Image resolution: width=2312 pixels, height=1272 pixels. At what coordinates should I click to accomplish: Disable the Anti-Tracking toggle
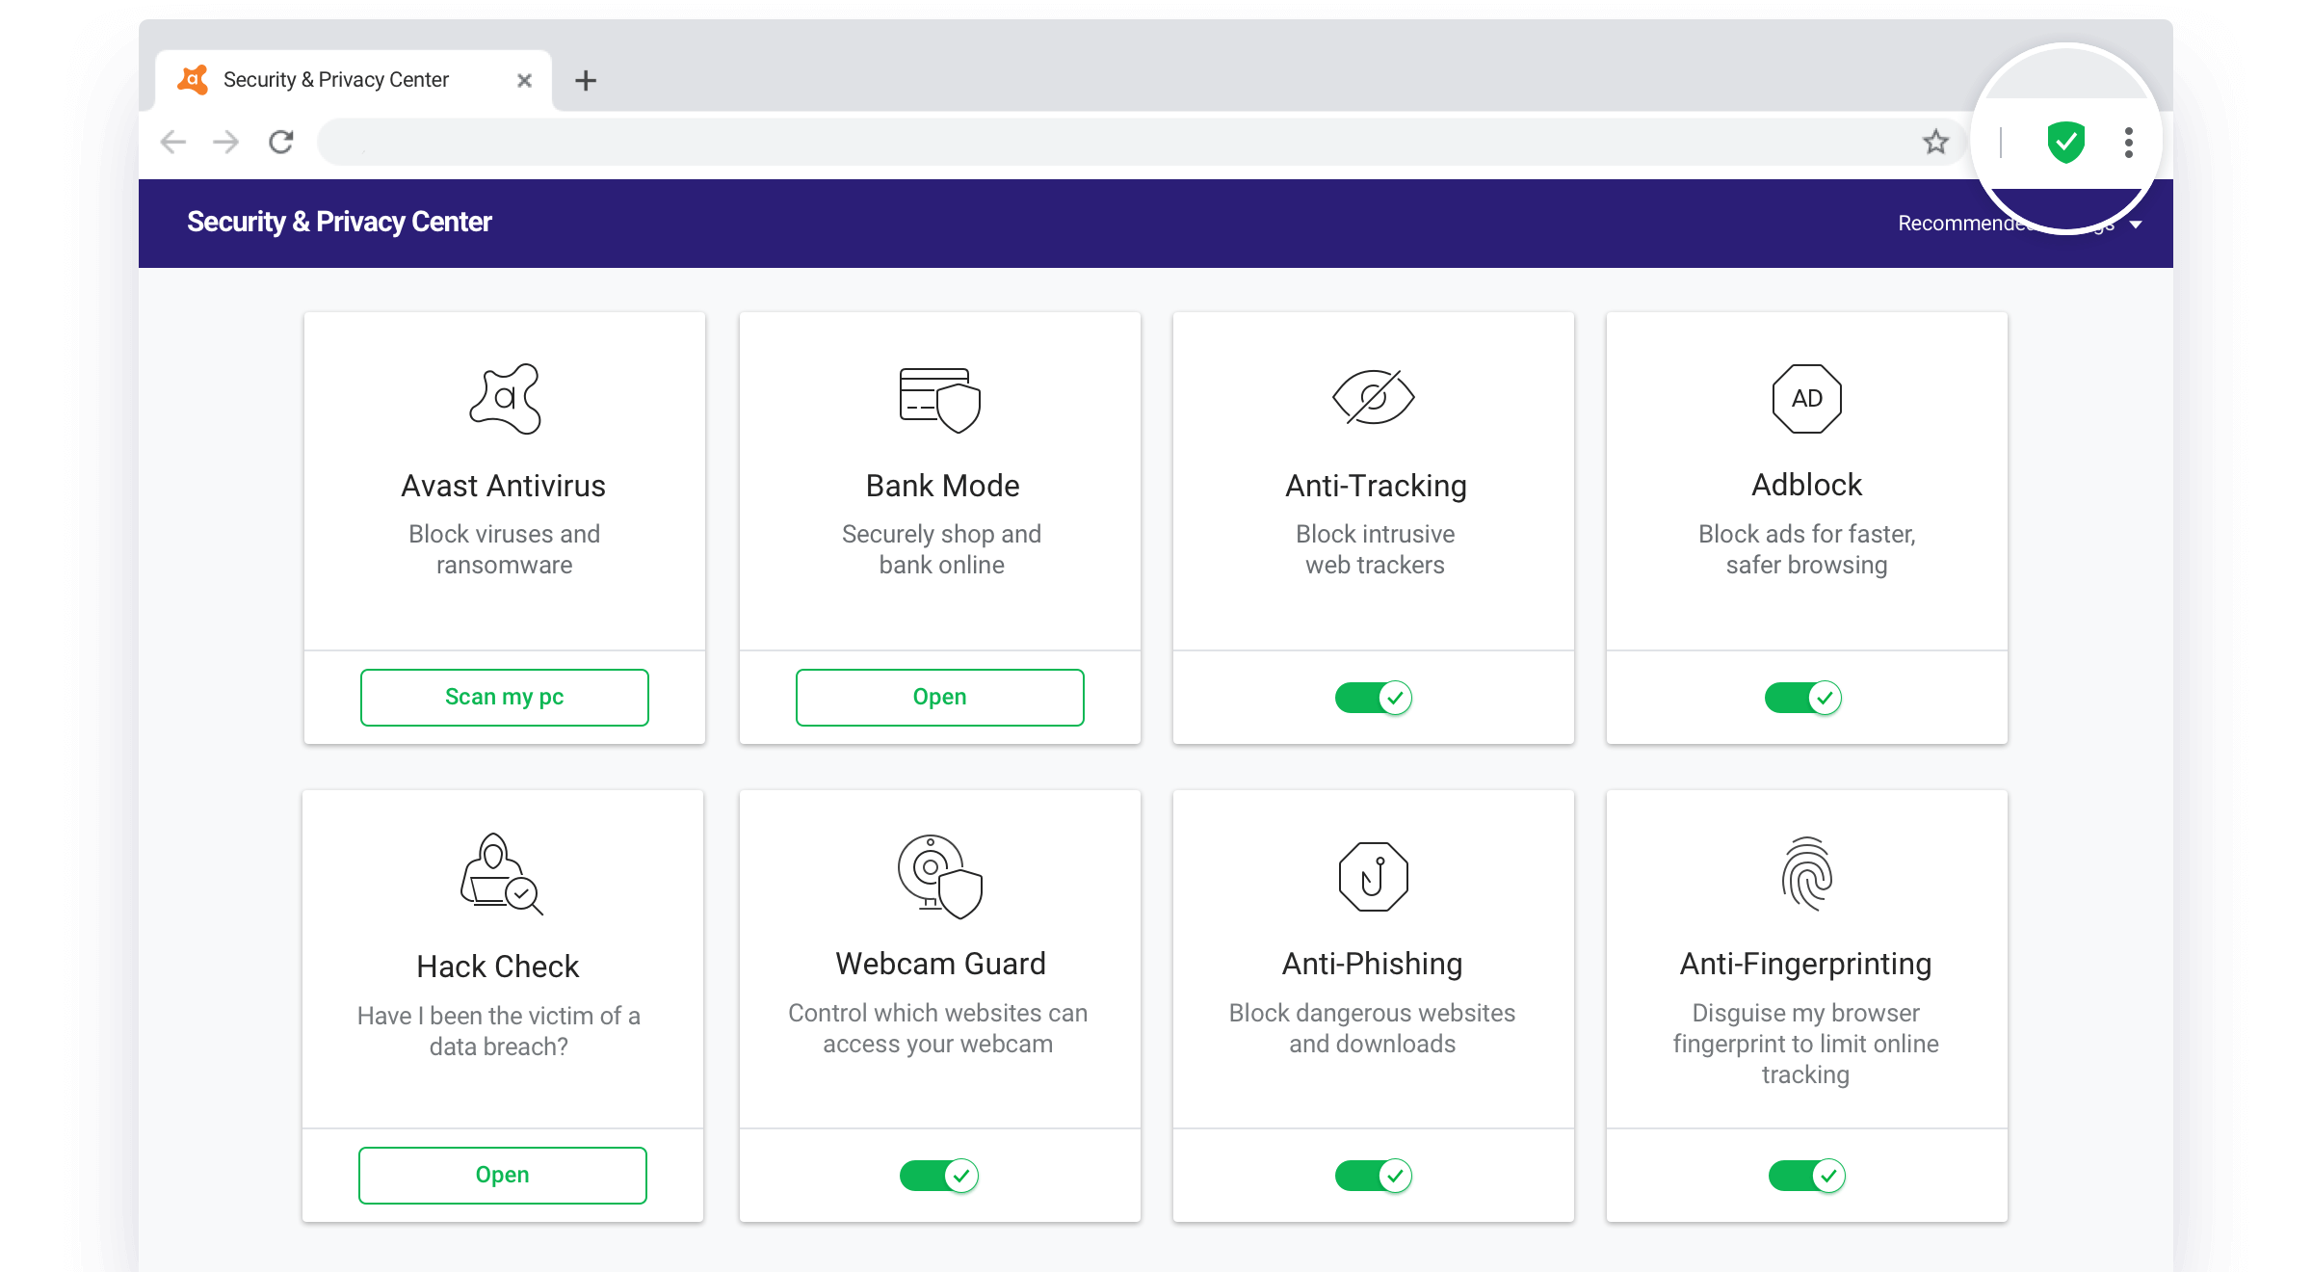click(1373, 698)
